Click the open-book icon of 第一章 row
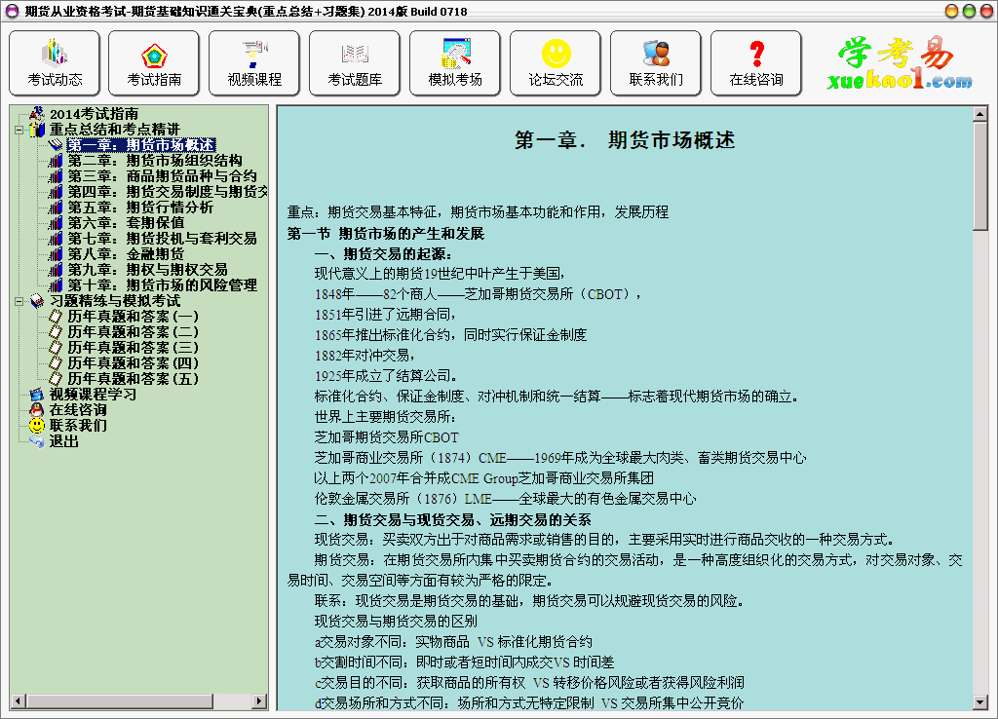This screenshot has width=998, height=719. (x=56, y=145)
